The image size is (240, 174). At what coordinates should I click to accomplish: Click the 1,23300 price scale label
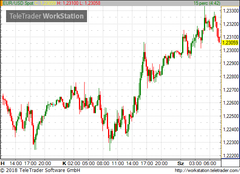pyautogui.click(x=231, y=10)
